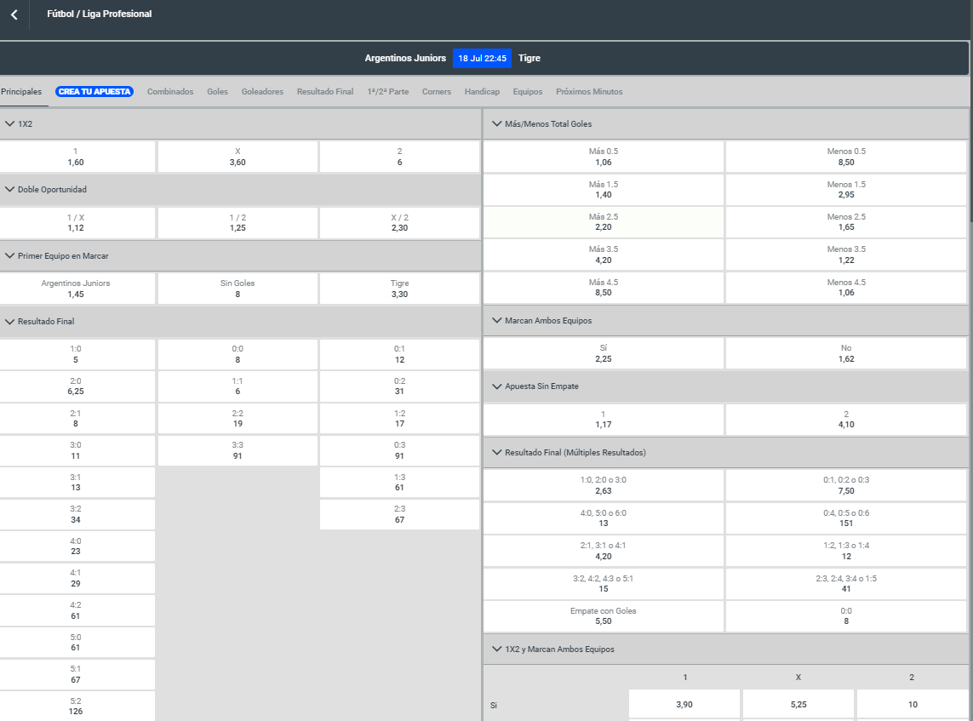Viewport: 973px width, 721px height.
Task: Choose exact score 5:2 at 126
Action: click(76, 707)
